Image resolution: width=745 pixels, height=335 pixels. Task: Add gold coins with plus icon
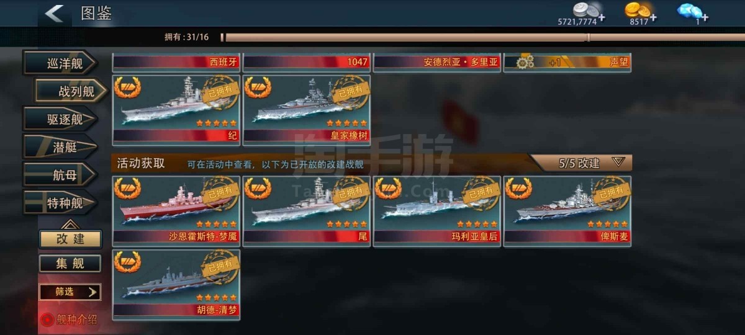[652, 17]
